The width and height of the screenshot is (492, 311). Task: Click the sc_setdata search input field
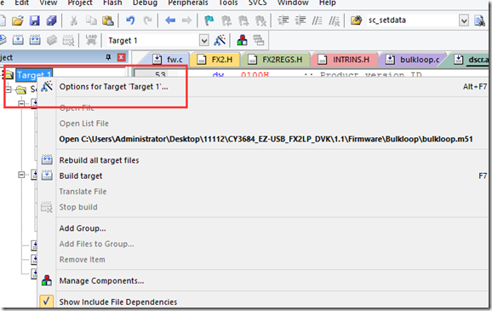413,20
